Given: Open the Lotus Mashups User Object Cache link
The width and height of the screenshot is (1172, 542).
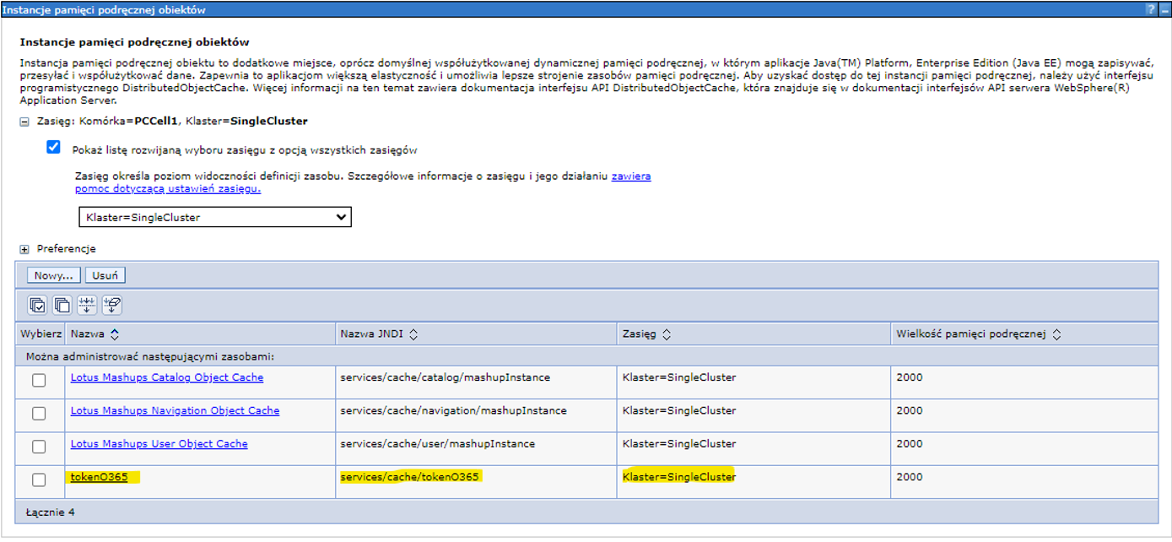Looking at the screenshot, I should [x=159, y=443].
